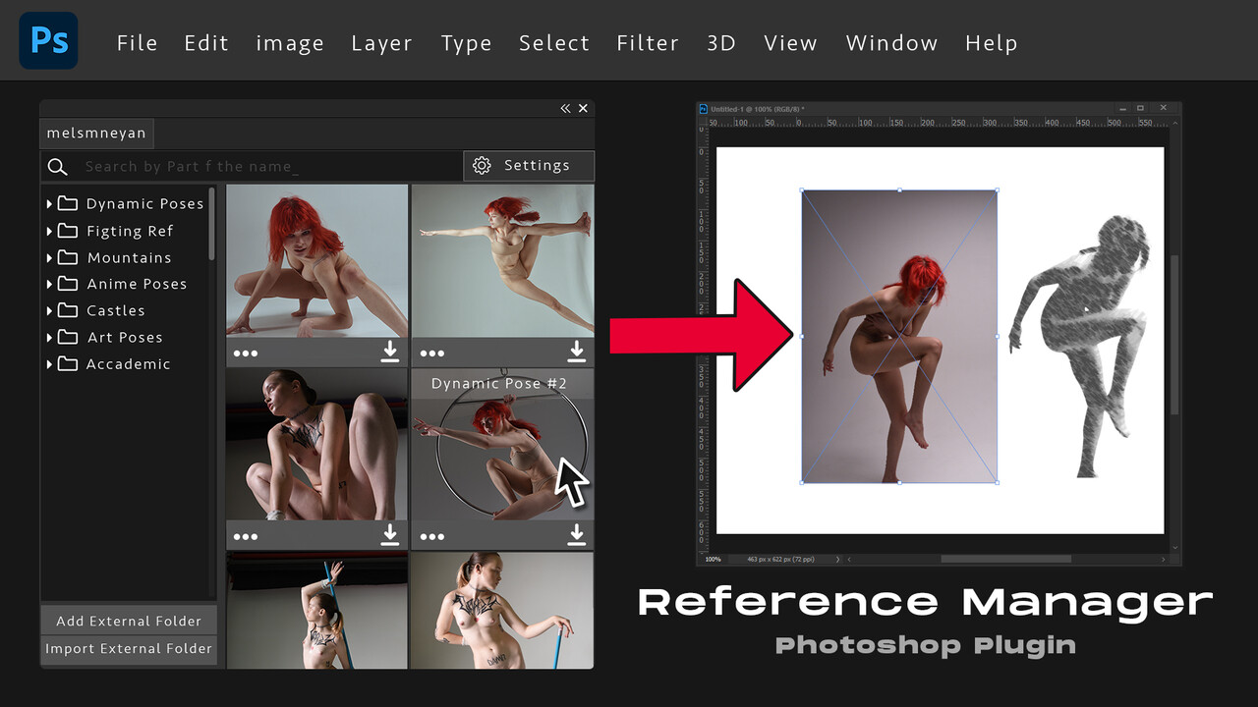Download the crouching red-hair pose image
The width and height of the screenshot is (1258, 707).
tap(390, 352)
